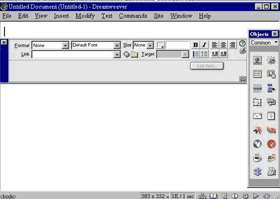The height and width of the screenshot is (199, 280).
Task: Insert a Plugin (puzzle piece) object
Action: 258,172
